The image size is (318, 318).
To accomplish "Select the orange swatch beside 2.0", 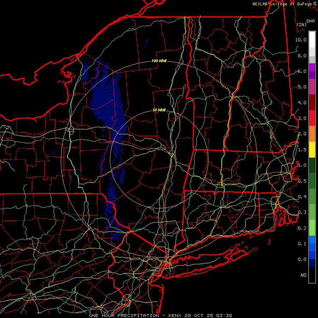I will point(312,134).
